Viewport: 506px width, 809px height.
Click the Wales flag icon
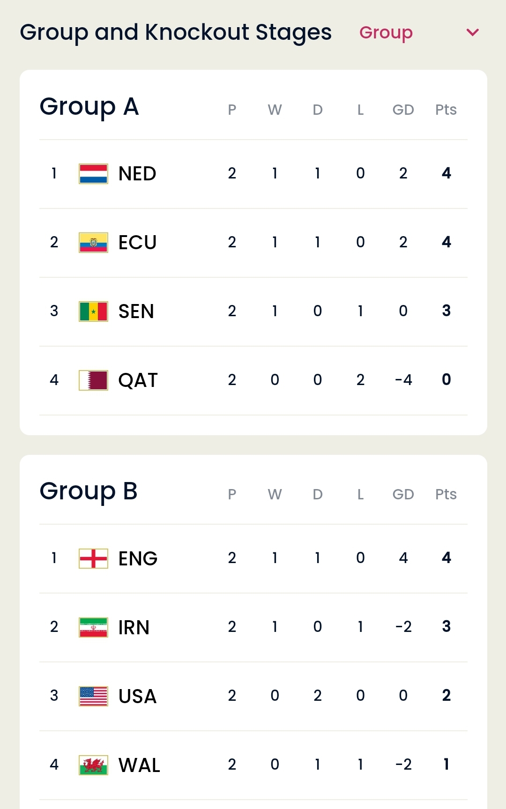(93, 765)
